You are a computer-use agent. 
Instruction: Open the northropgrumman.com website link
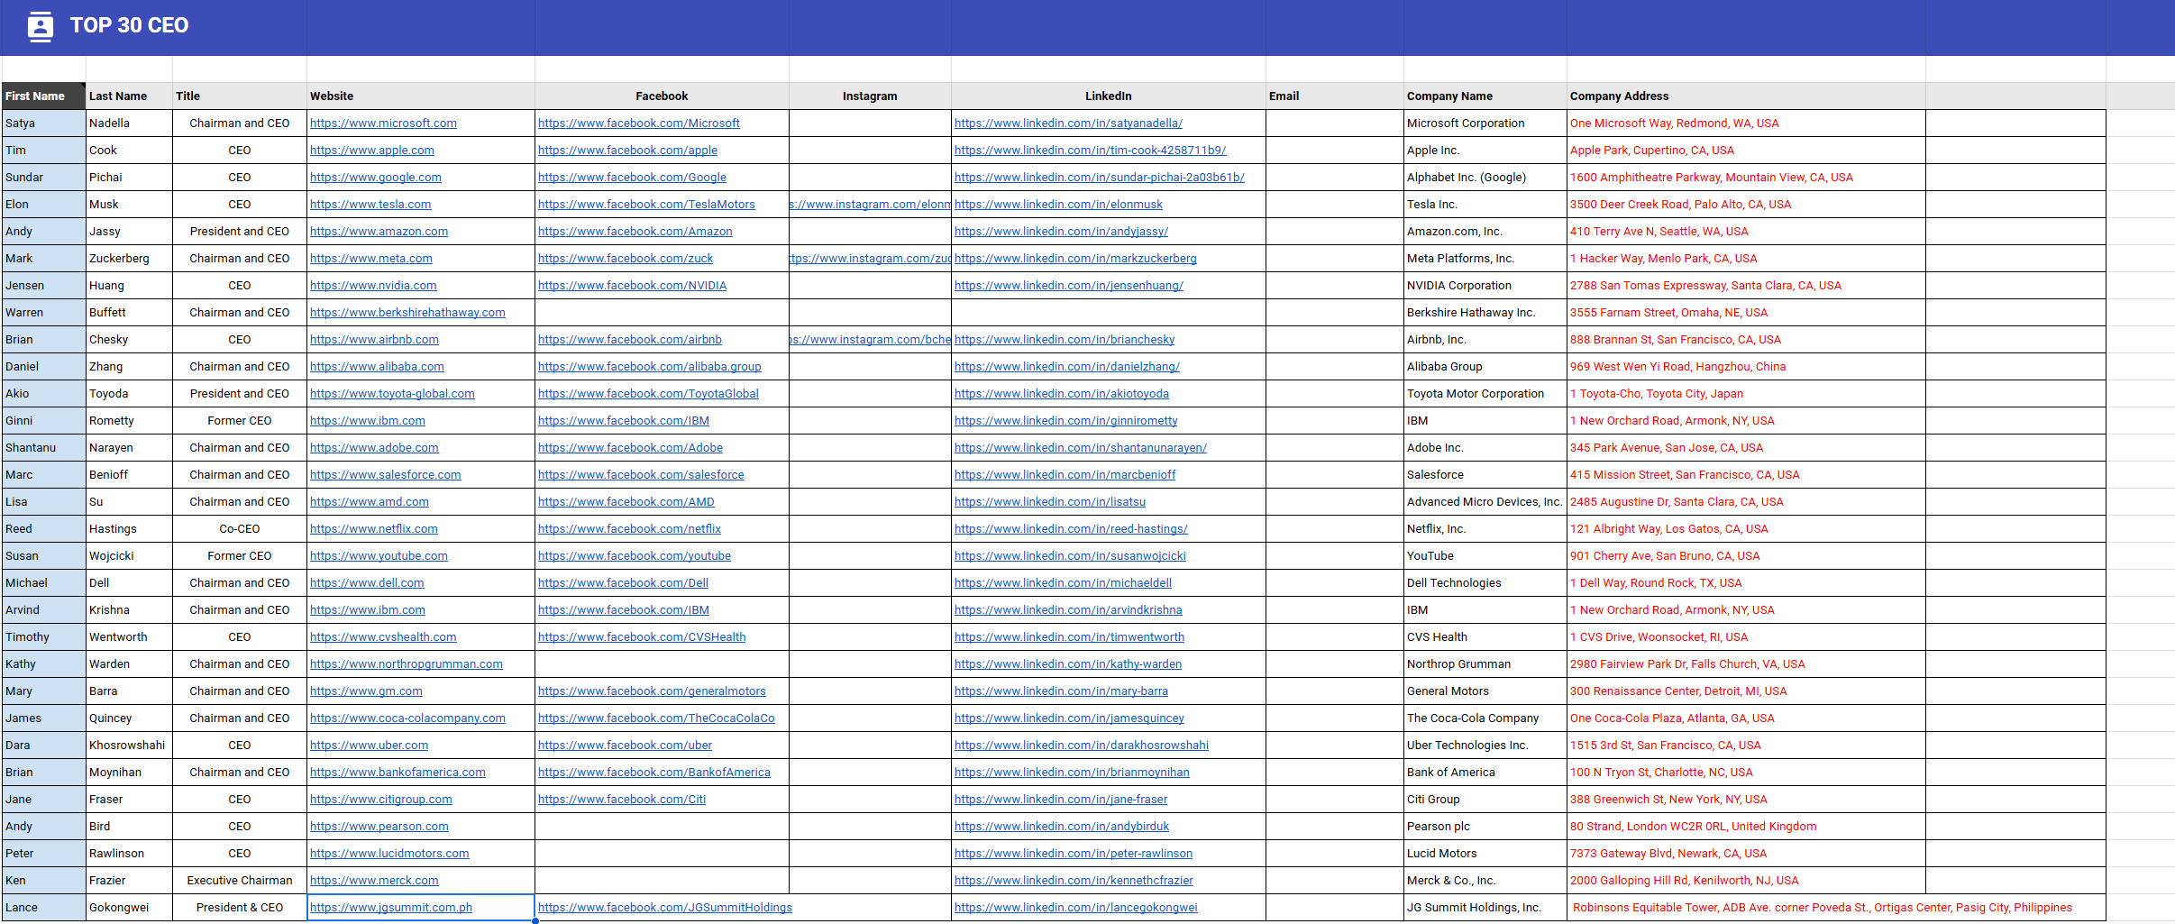[x=407, y=664]
